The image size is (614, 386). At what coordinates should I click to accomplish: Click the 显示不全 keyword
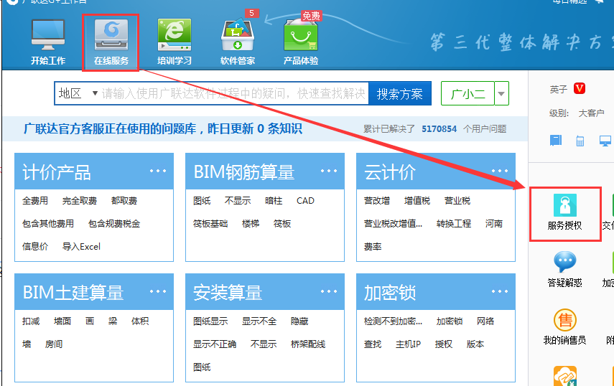click(259, 321)
